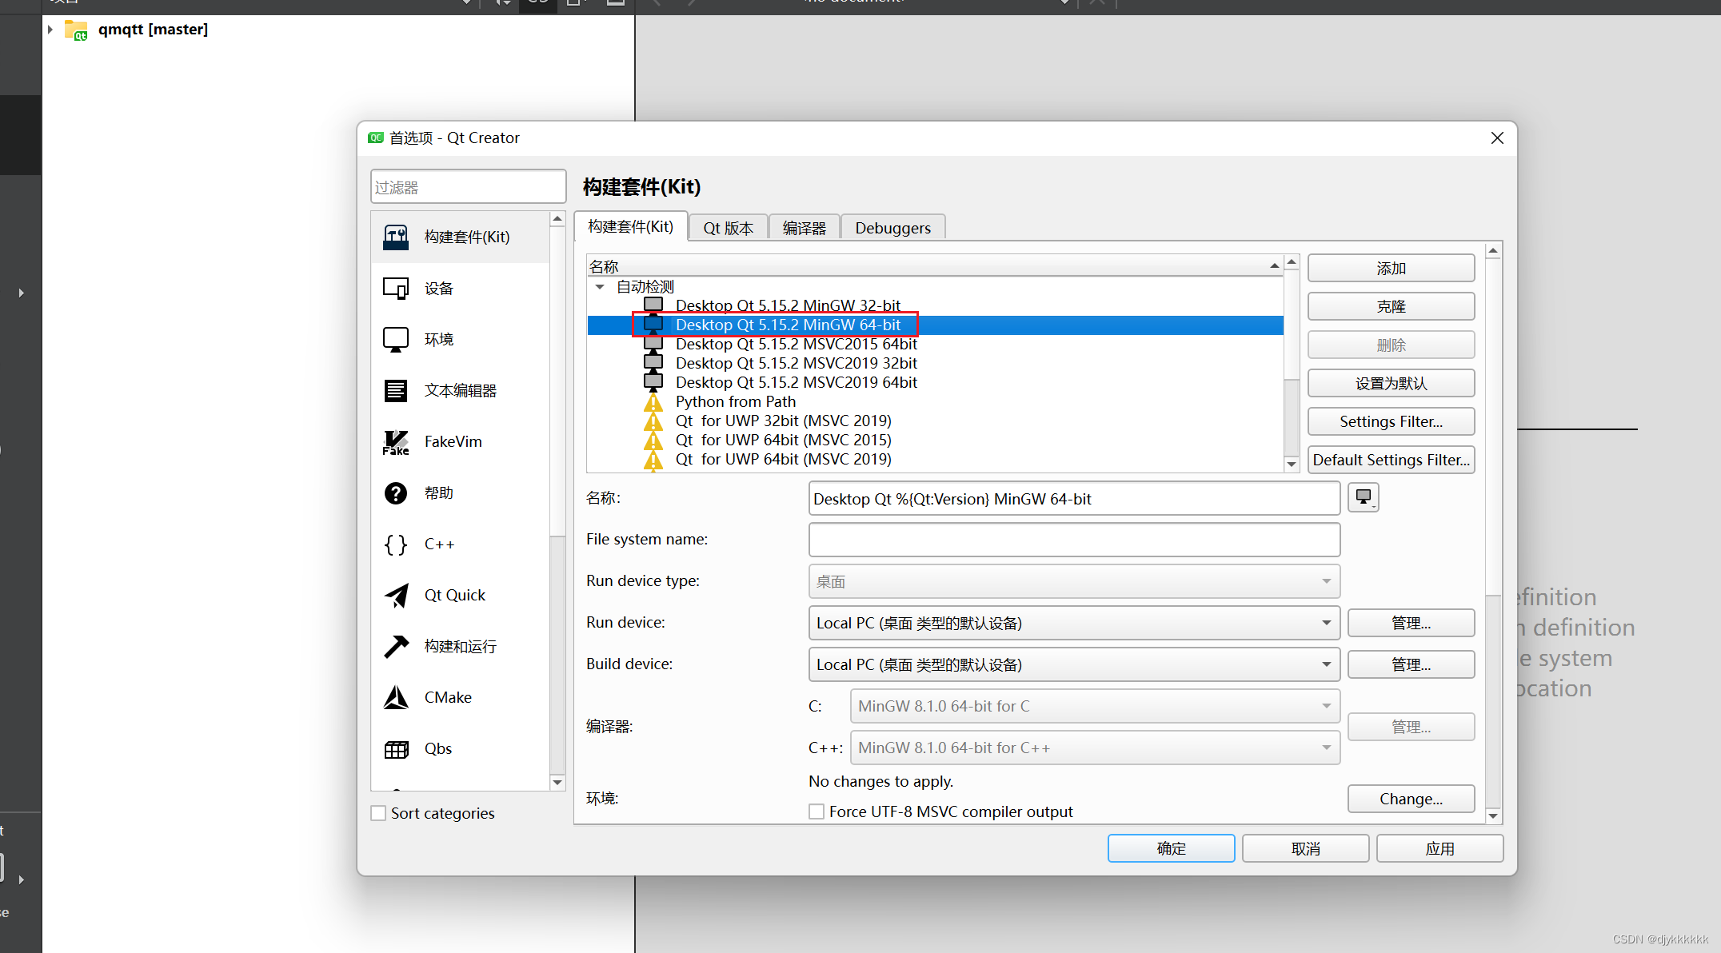The width and height of the screenshot is (1721, 953).
Task: Open the Qt Quick settings category
Action: pos(454,595)
